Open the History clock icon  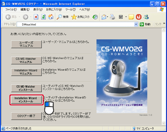point(95,17)
